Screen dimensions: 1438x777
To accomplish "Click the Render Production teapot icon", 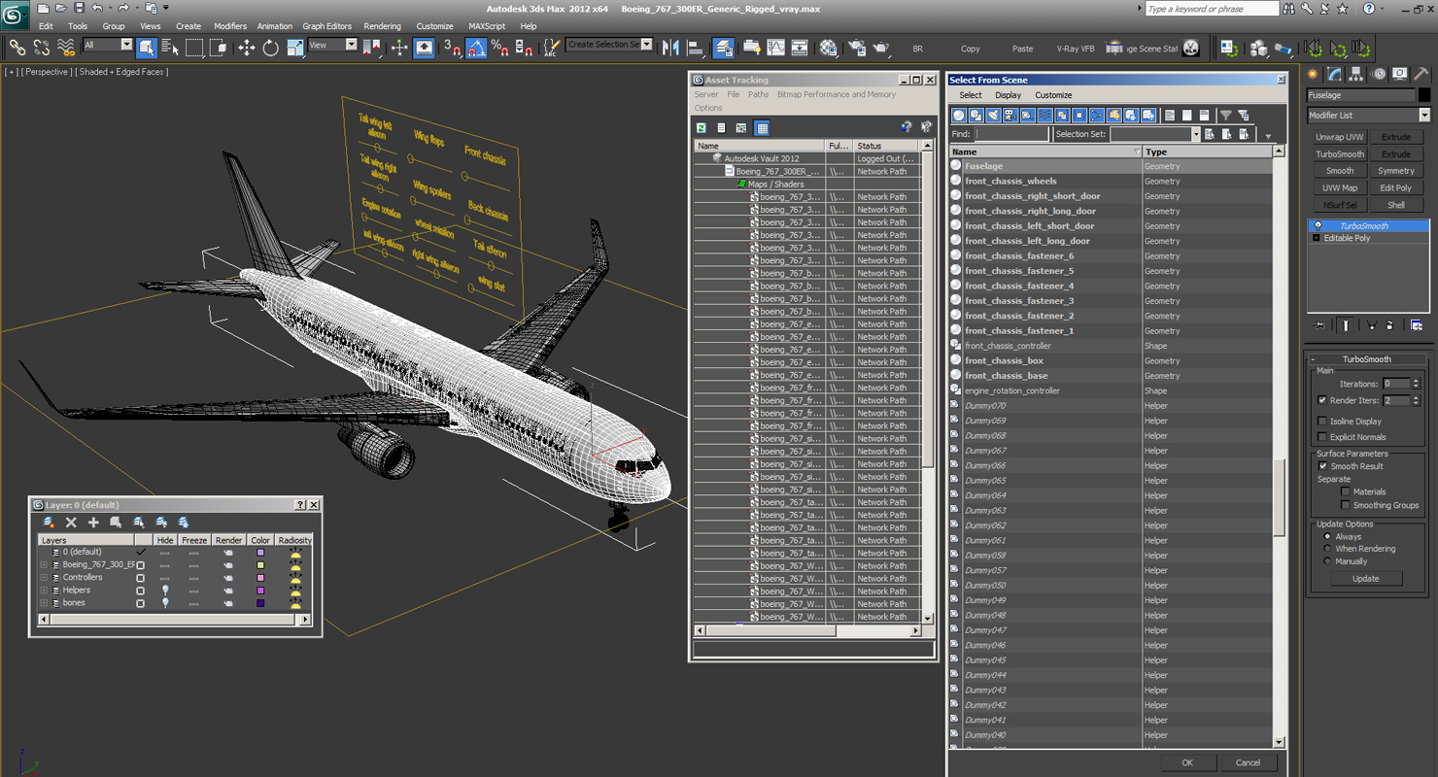I will tap(881, 48).
